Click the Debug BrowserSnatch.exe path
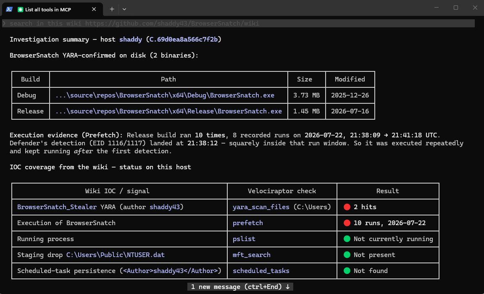Image resolution: width=484 pixels, height=294 pixels. point(165,95)
